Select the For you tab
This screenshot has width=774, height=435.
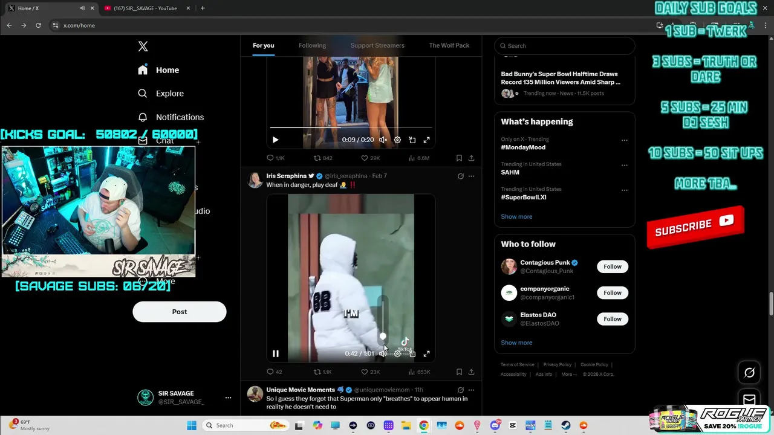coord(264,45)
